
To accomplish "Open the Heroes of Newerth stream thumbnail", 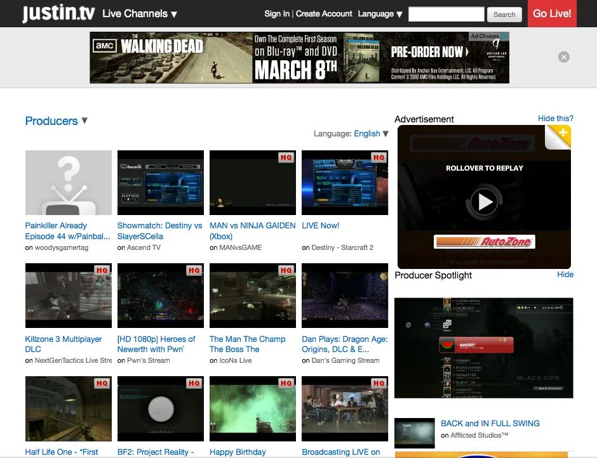I will 161,296.
